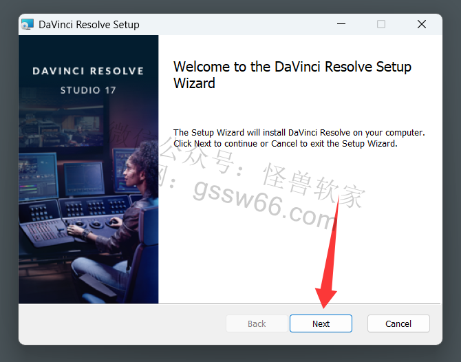Click the installer icon in title bar
The image size is (461, 362).
coord(28,24)
